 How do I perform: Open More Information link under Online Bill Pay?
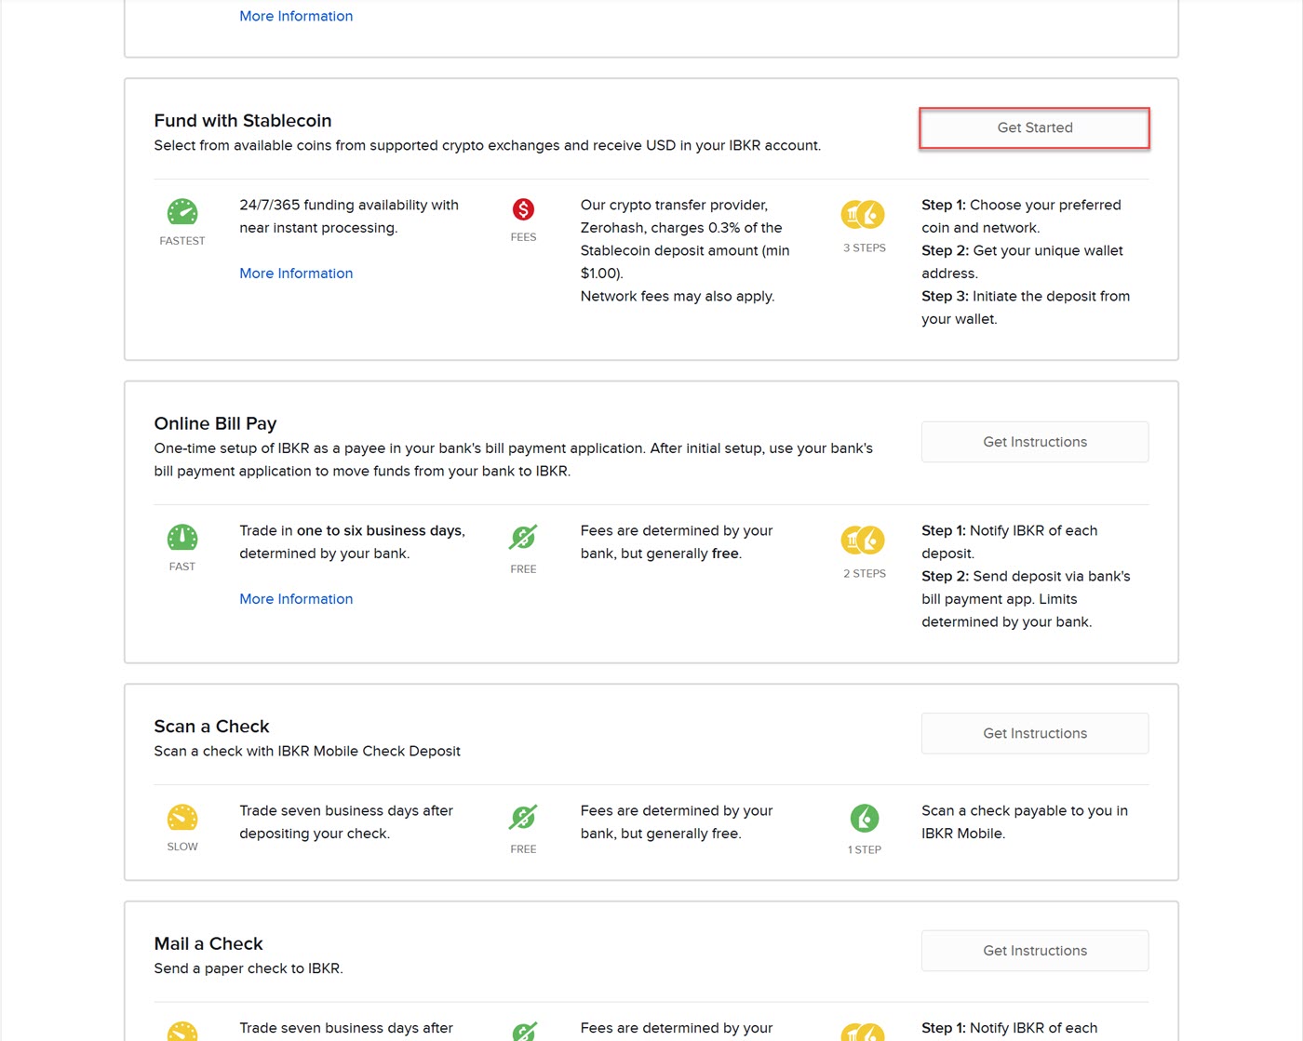click(x=296, y=599)
